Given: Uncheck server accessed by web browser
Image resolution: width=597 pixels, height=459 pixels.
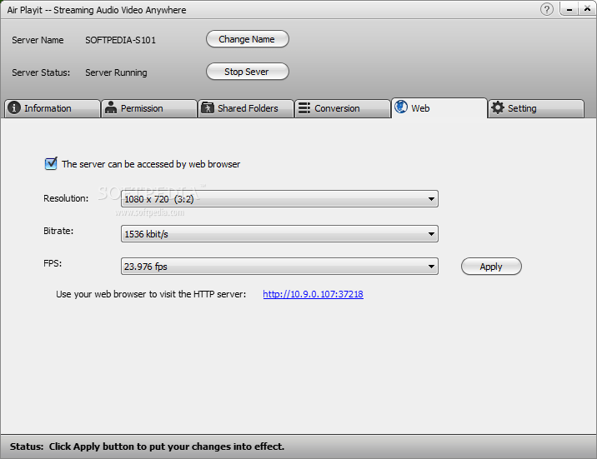Looking at the screenshot, I should [51, 163].
